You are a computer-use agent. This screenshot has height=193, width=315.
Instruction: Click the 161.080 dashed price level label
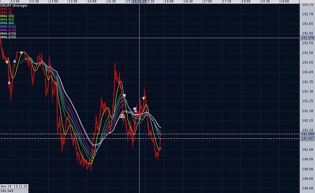click(307, 134)
